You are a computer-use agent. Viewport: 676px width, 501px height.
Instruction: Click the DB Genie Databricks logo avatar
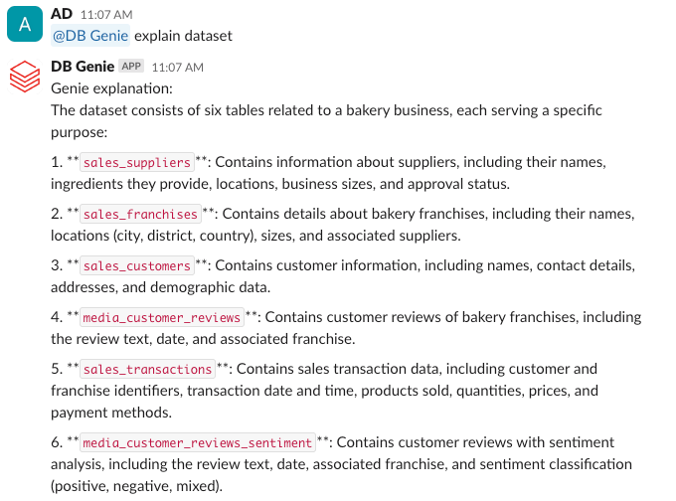click(x=25, y=77)
